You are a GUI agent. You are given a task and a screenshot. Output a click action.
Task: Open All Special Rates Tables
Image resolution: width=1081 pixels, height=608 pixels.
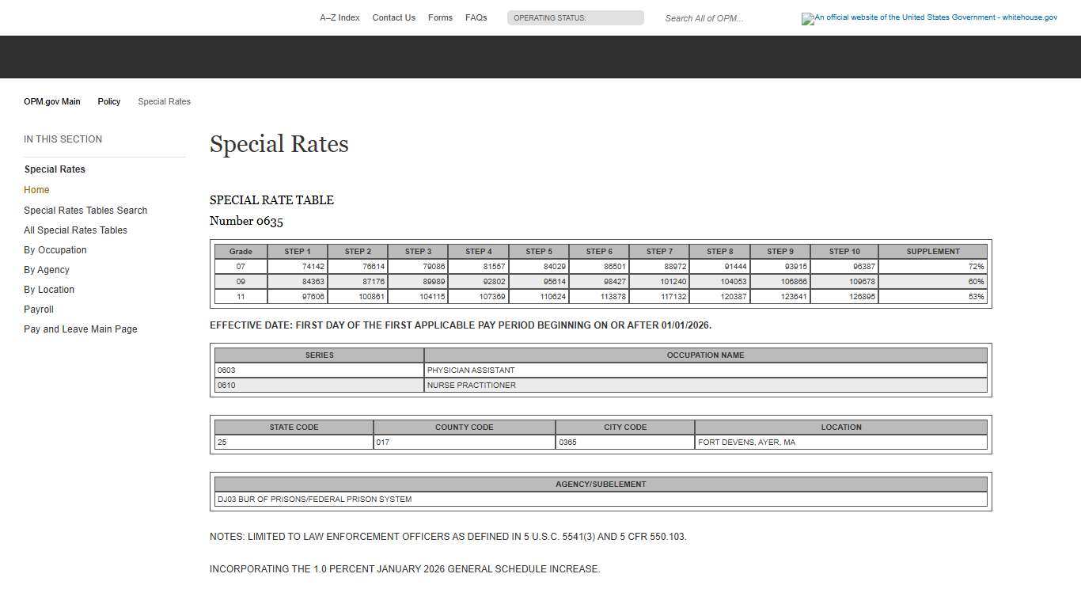(x=75, y=230)
